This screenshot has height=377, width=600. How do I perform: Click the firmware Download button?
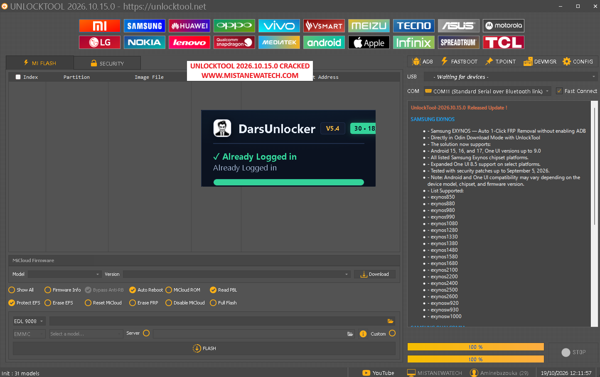point(375,274)
